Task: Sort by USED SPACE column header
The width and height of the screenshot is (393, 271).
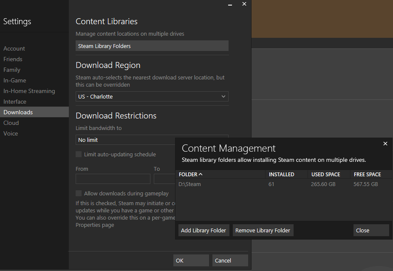Action: point(329,175)
